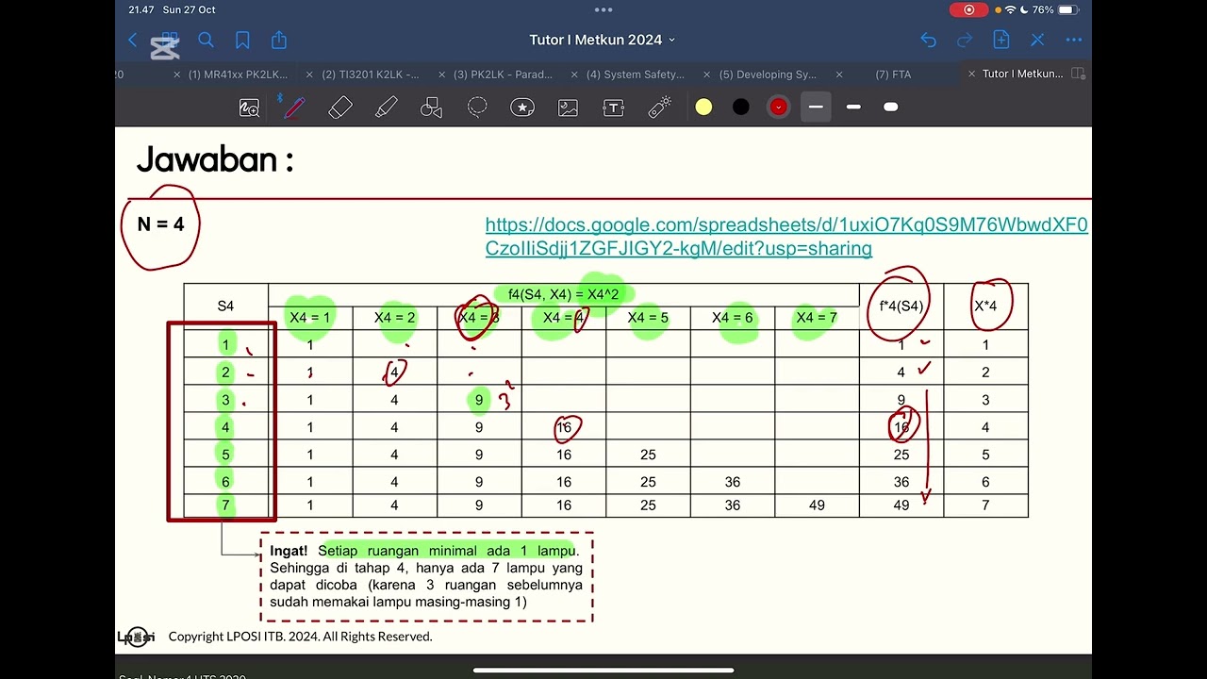The image size is (1207, 679).
Task: Go back with the back arrow
Action: pos(133,40)
